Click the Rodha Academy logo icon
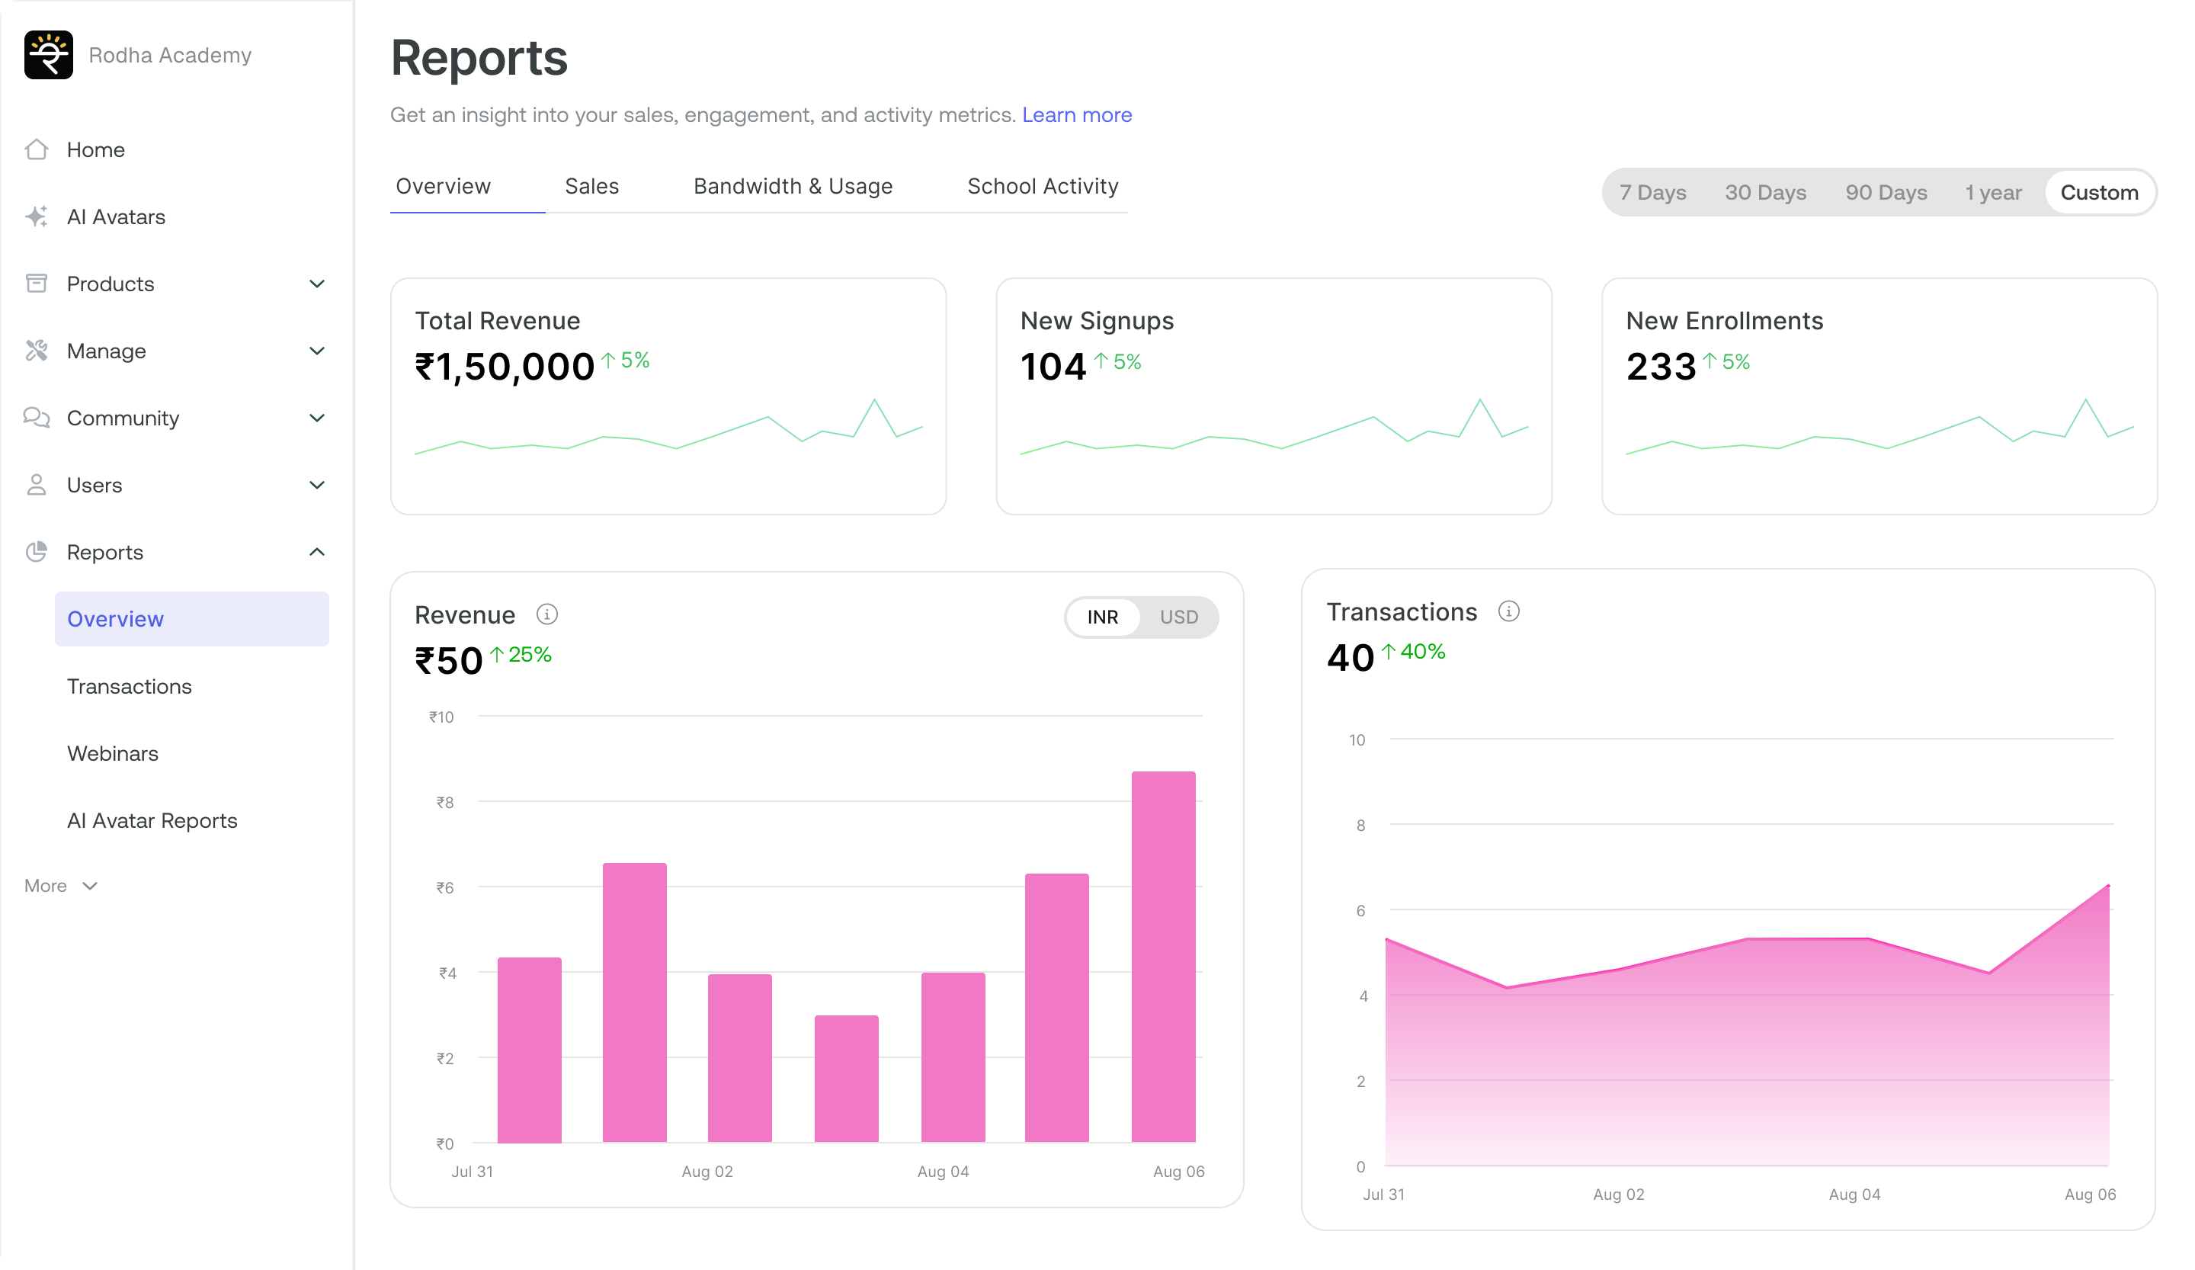 [49, 55]
